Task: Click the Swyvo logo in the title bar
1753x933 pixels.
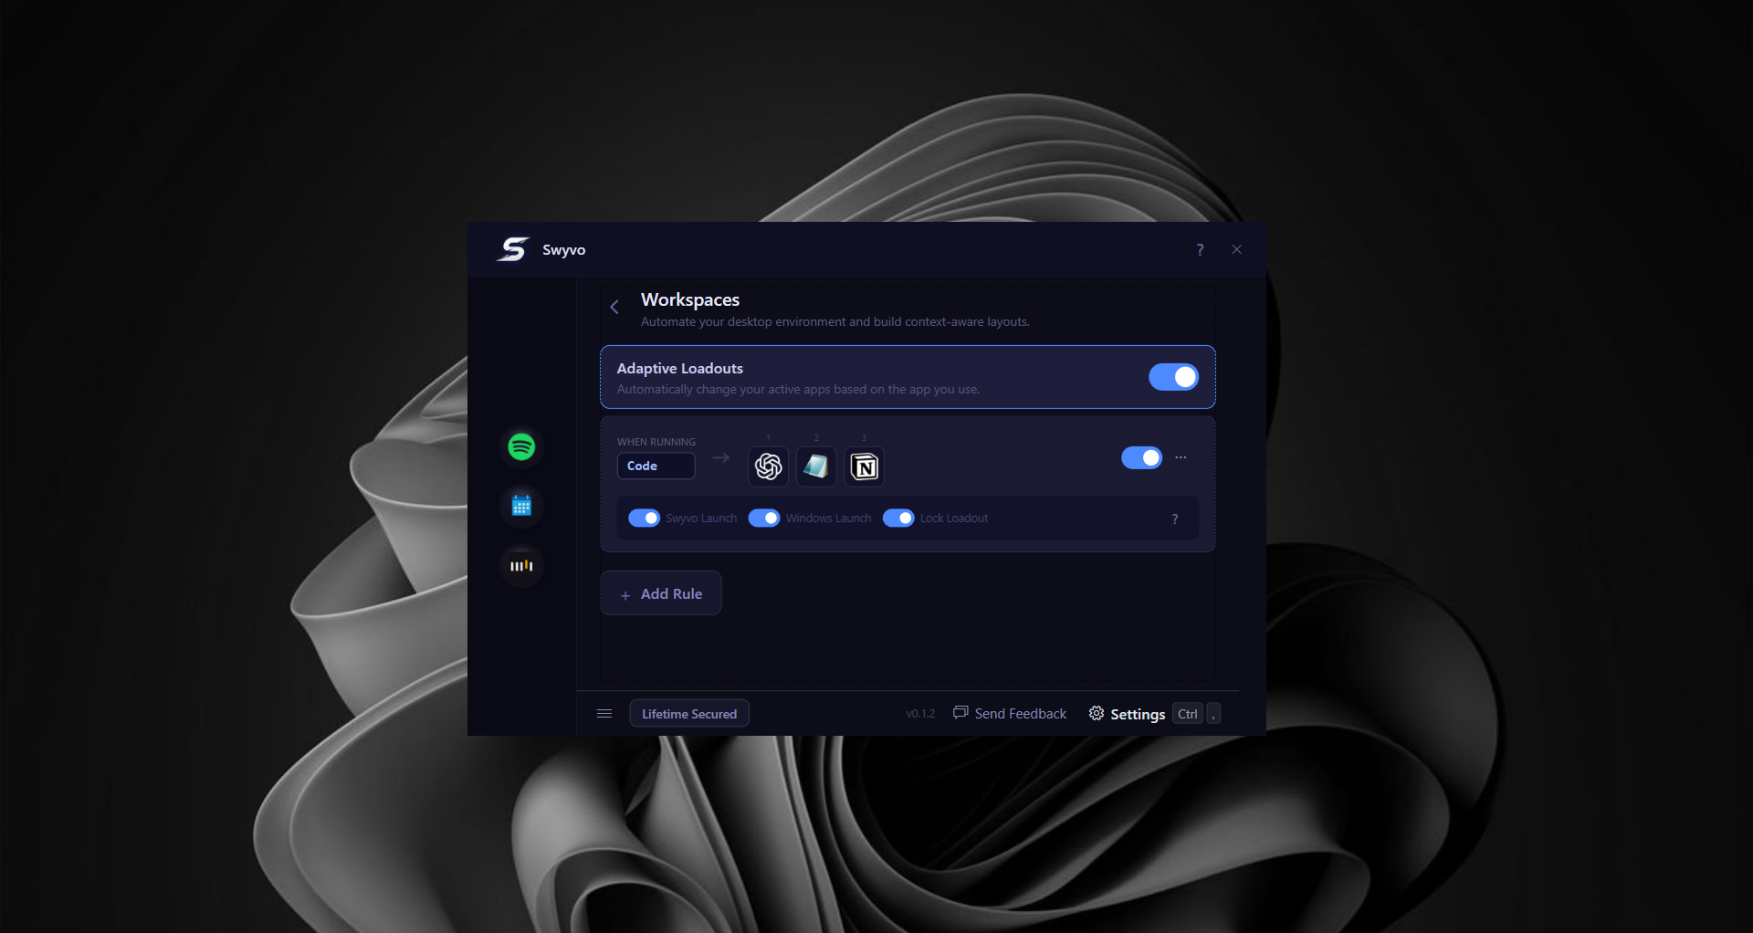Action: [513, 249]
